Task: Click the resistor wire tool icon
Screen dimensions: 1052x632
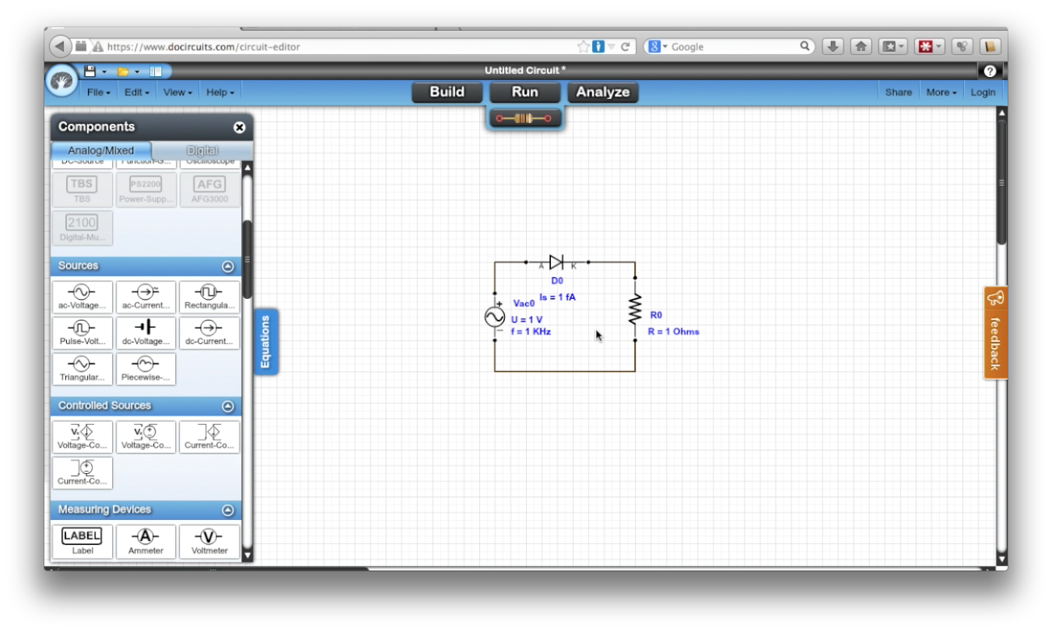Action: tap(524, 118)
